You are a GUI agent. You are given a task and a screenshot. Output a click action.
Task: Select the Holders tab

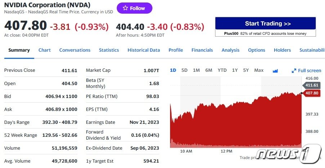(x=282, y=50)
